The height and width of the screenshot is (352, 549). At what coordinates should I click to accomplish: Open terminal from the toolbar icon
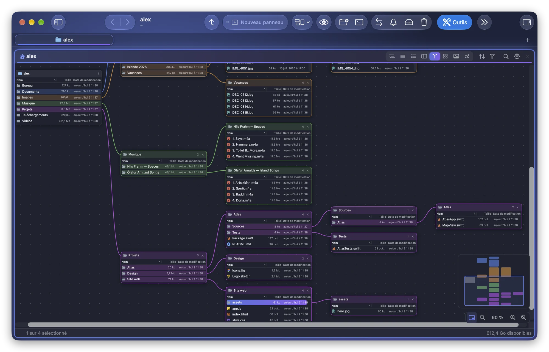[359, 22]
